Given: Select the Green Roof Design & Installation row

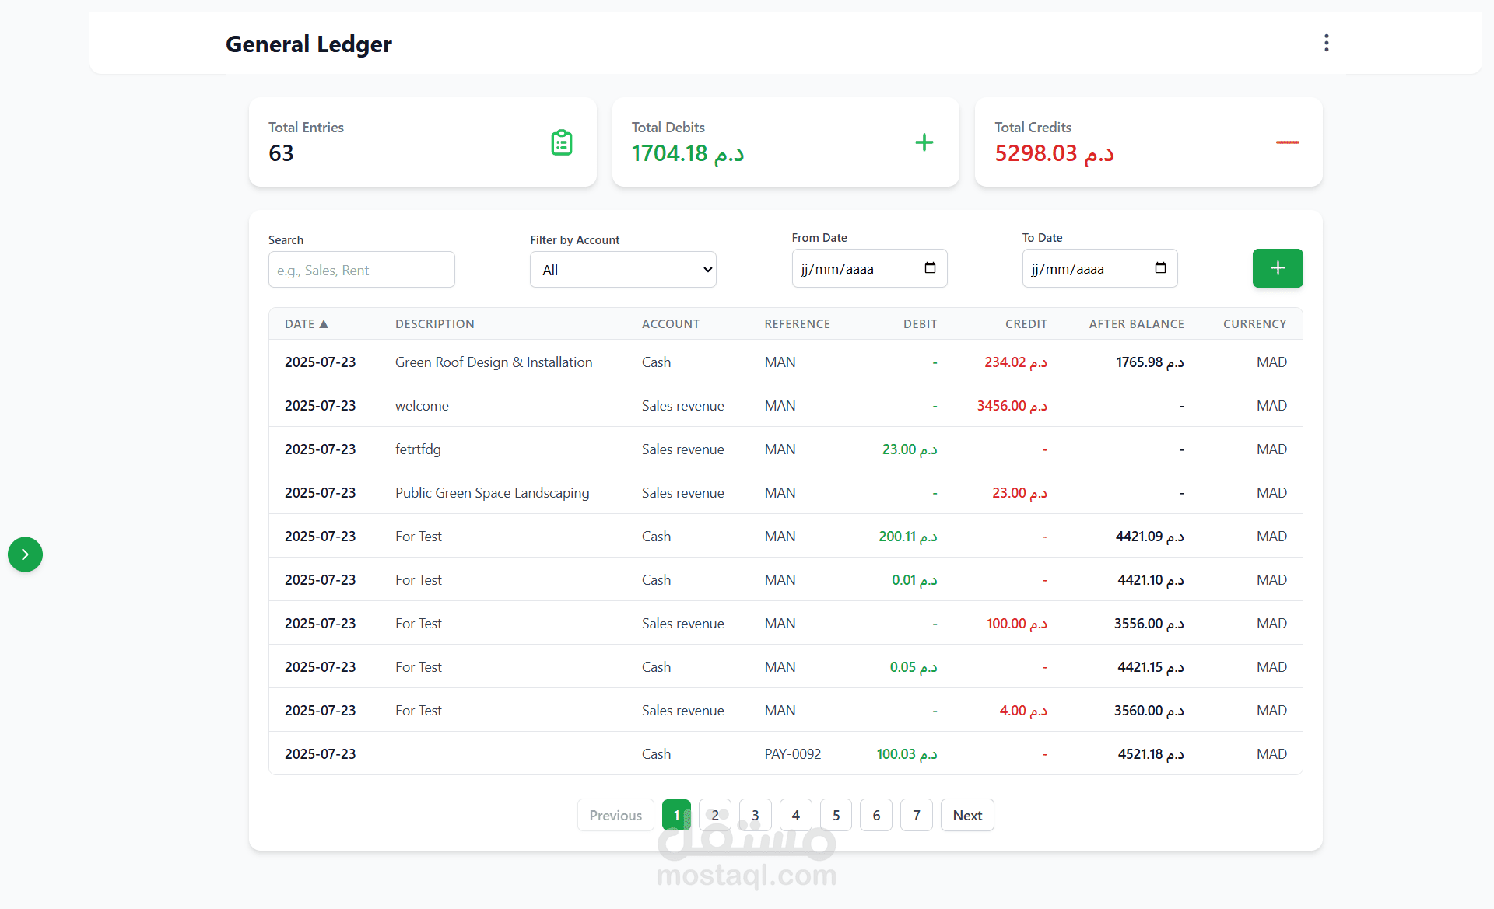Looking at the screenshot, I should (493, 362).
